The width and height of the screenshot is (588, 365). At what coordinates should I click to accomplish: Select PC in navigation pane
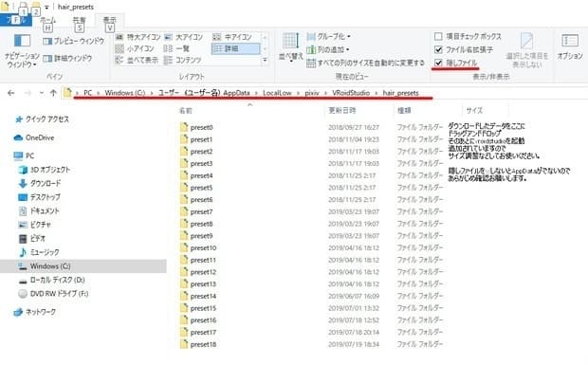(24, 155)
